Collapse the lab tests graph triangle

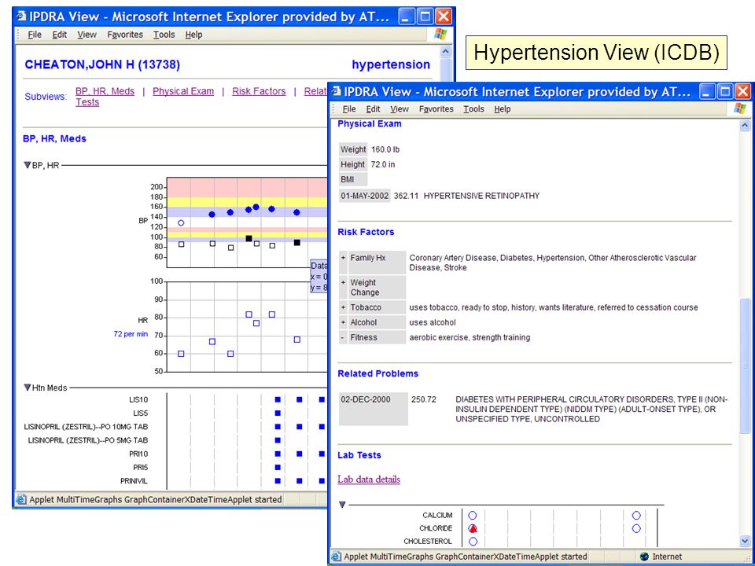[342, 505]
